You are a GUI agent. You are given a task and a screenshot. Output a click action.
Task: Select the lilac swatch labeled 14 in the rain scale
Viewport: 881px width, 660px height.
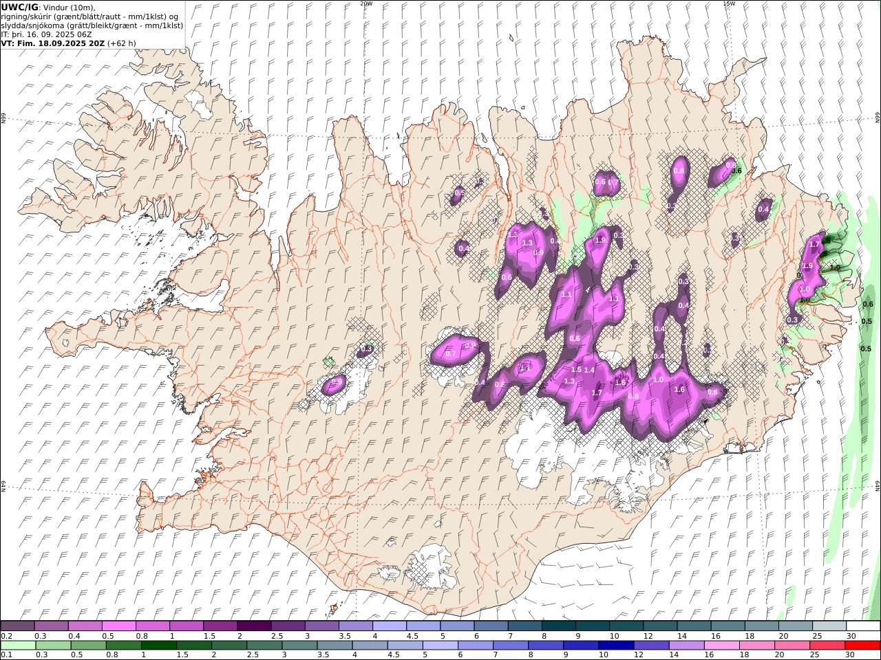[686, 646]
